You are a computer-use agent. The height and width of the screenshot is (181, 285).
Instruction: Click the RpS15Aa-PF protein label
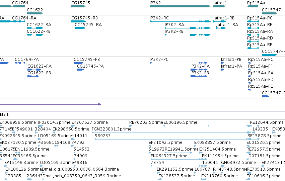(x=260, y=66)
